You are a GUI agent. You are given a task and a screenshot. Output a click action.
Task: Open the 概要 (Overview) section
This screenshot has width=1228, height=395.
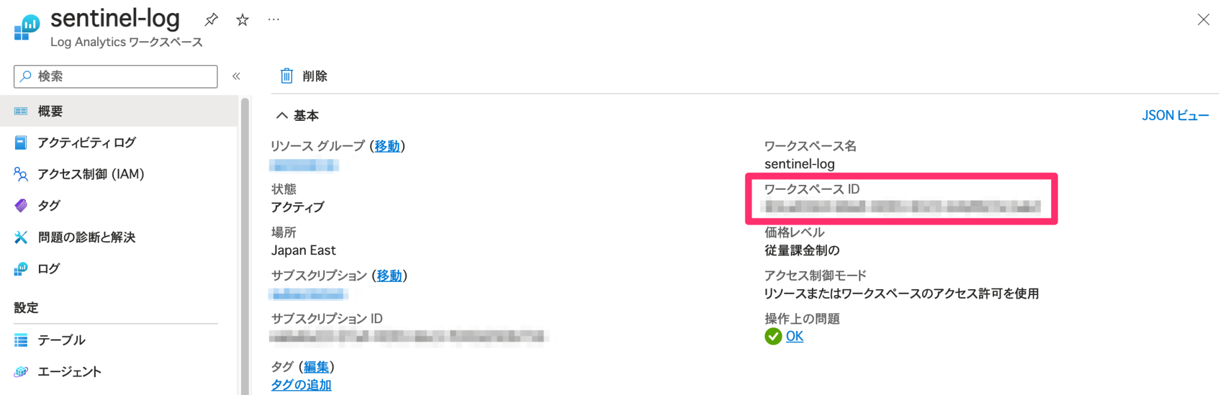click(50, 111)
